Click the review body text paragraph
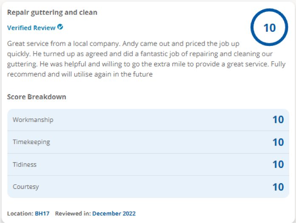 tap(146, 59)
